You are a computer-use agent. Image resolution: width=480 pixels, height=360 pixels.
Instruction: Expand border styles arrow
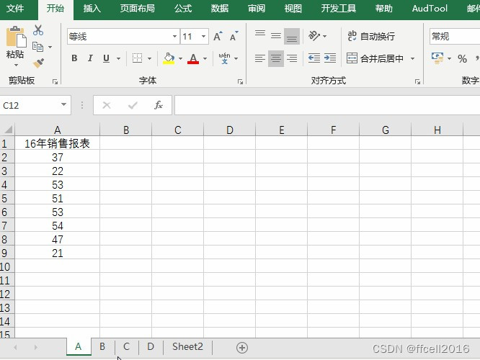(x=149, y=58)
